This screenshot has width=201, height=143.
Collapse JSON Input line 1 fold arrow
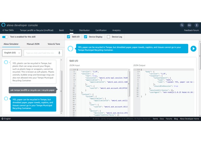point(75,69)
